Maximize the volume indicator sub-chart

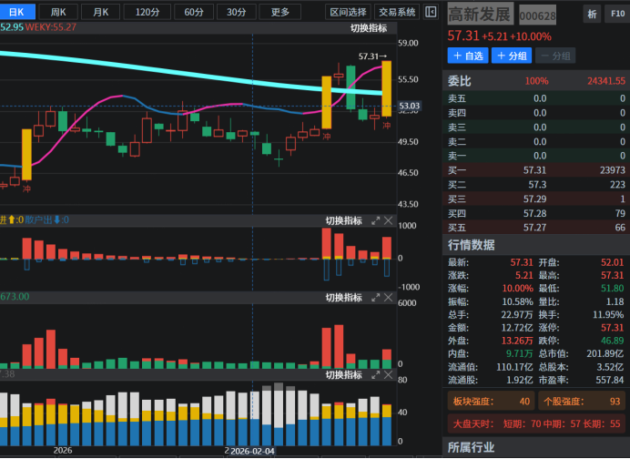[374, 298]
